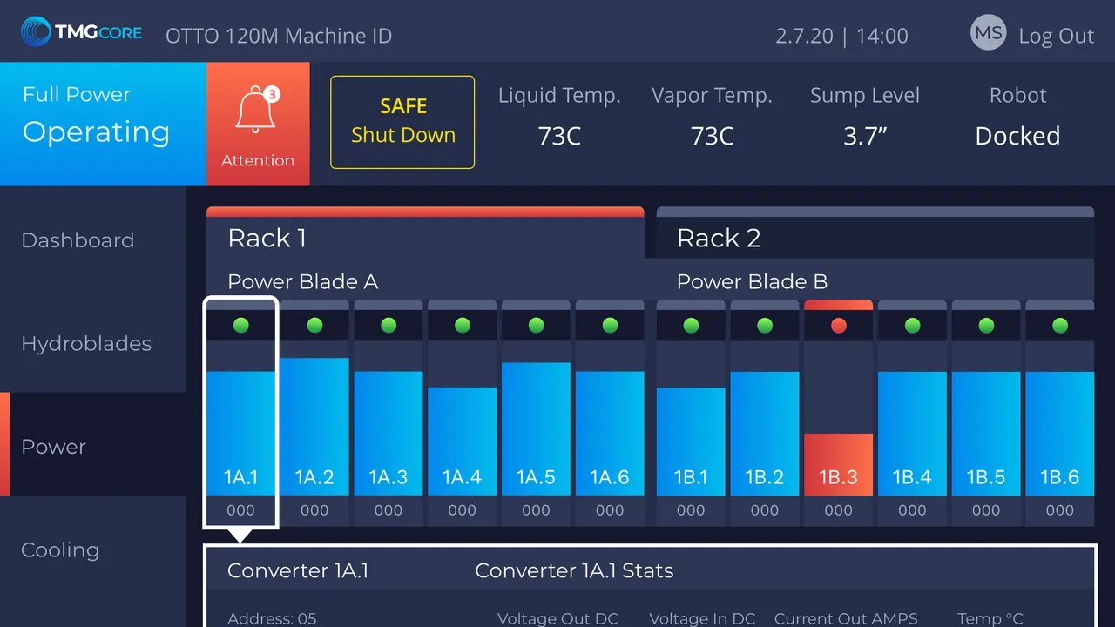Click the TMGCore logo
Screen dimensions: 1115x627
[x=82, y=32]
